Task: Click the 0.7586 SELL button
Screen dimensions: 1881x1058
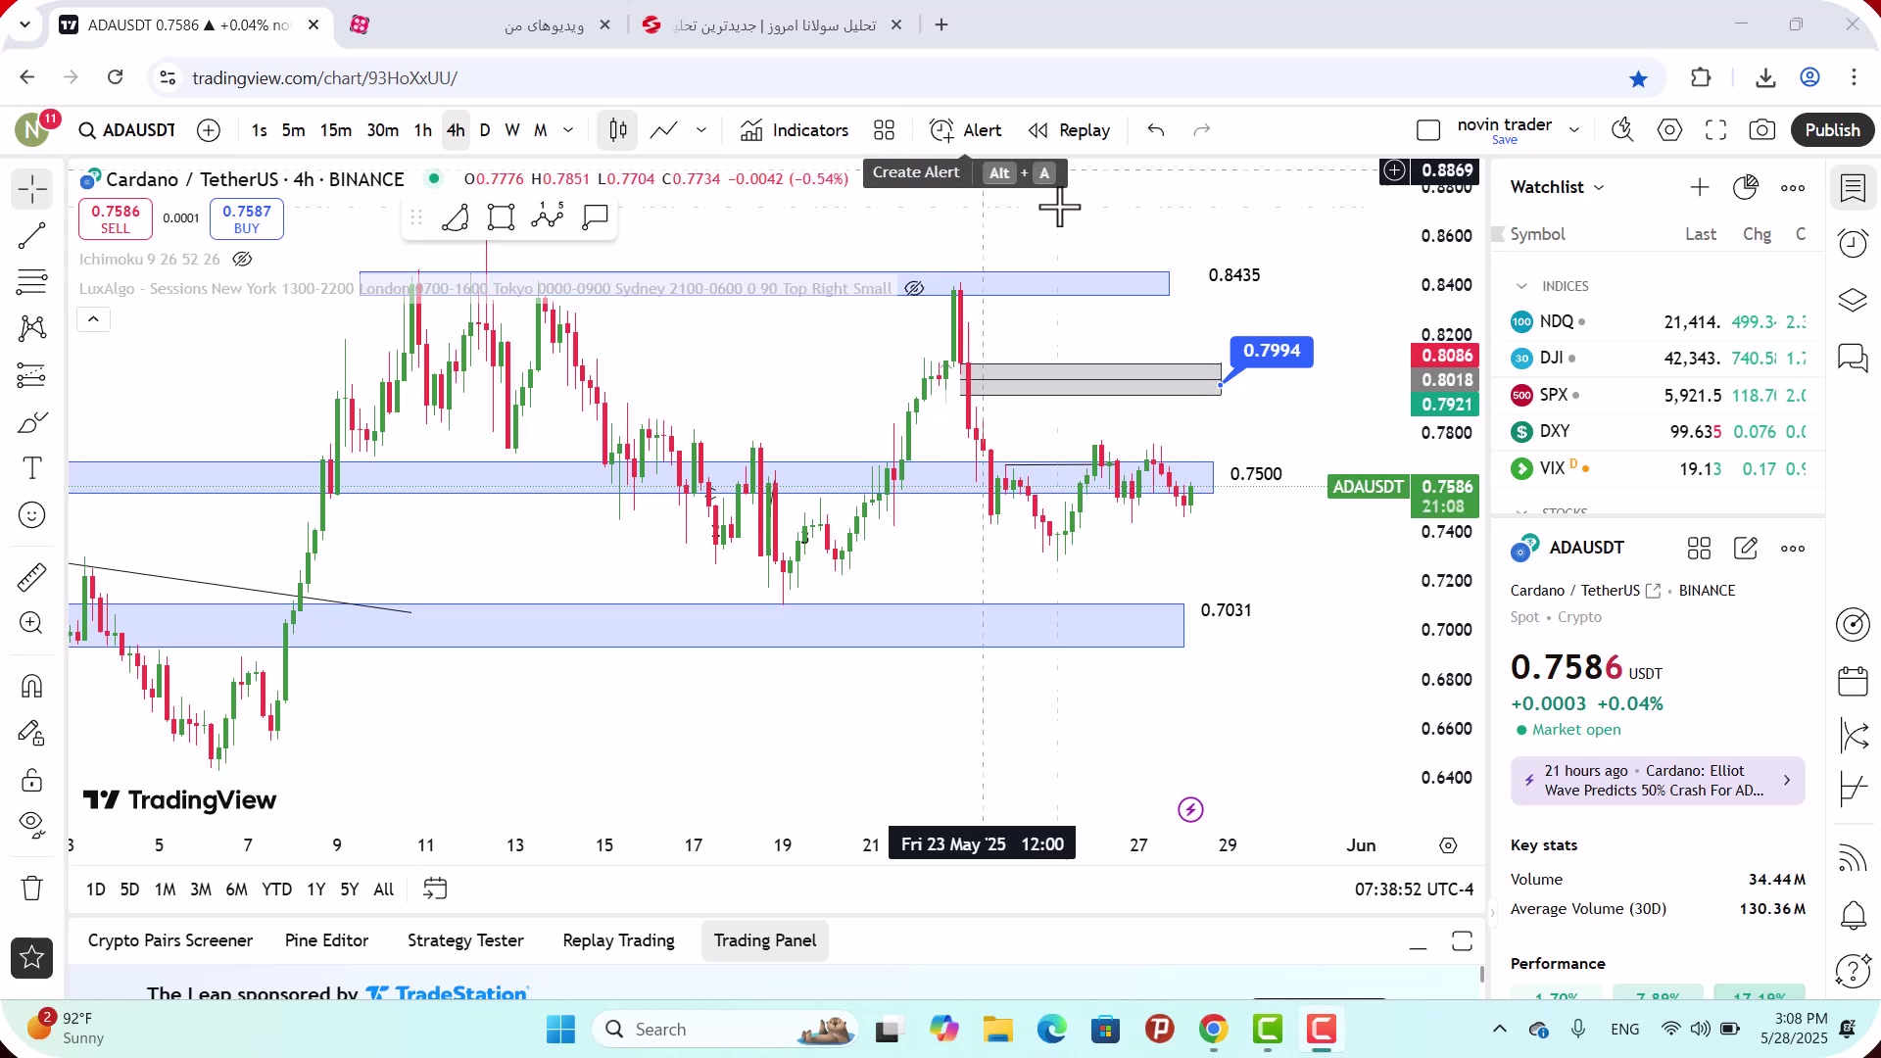Action: pyautogui.click(x=116, y=218)
